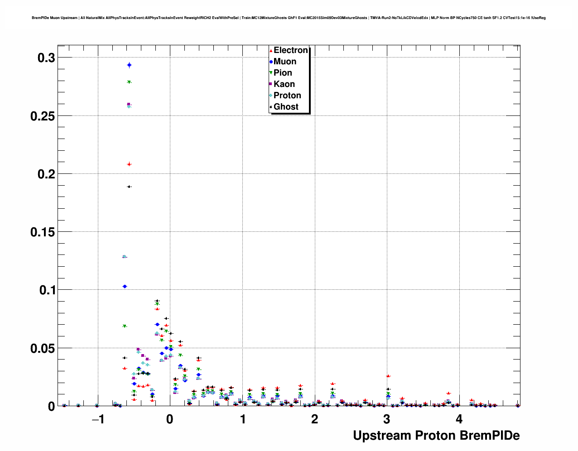Click the x-axis title 'Upstream Proton BremPIDe'
Viewport: 578px width, 451px height.
click(x=436, y=436)
